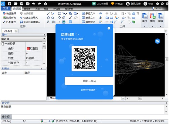Select the 匹配属性 match properties tool

pos(9,22)
